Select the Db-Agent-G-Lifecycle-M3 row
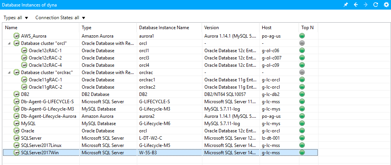The image size is (391, 165). 48,109
